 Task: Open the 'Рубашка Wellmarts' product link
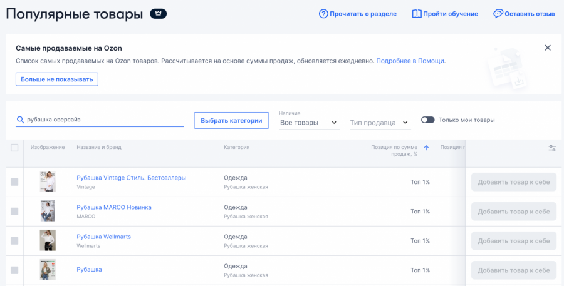(103, 237)
